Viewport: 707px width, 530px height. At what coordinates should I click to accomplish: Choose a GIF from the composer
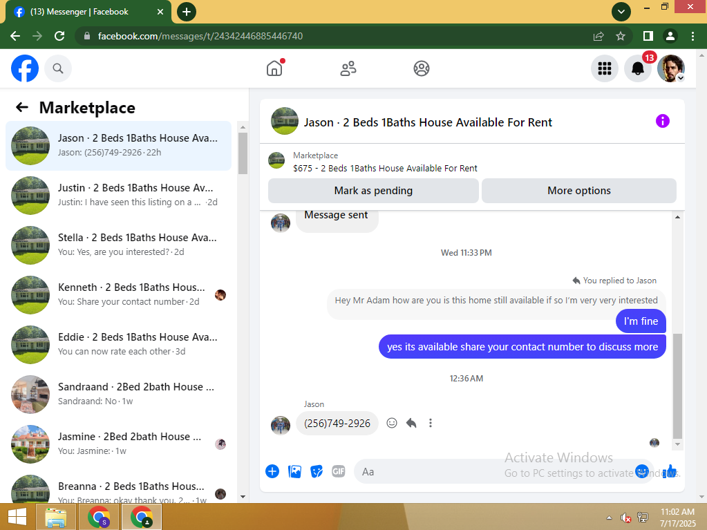[x=338, y=471]
